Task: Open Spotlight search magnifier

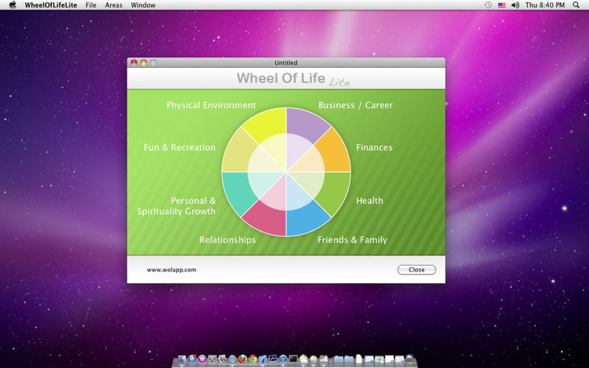Action: 576,5
